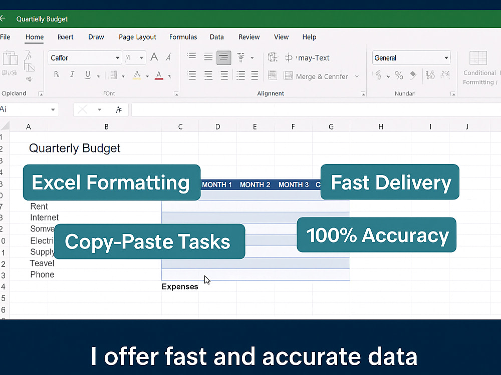Click the MONTH 2 header cell
Viewport: 501px width, 375px height.
tap(255, 184)
